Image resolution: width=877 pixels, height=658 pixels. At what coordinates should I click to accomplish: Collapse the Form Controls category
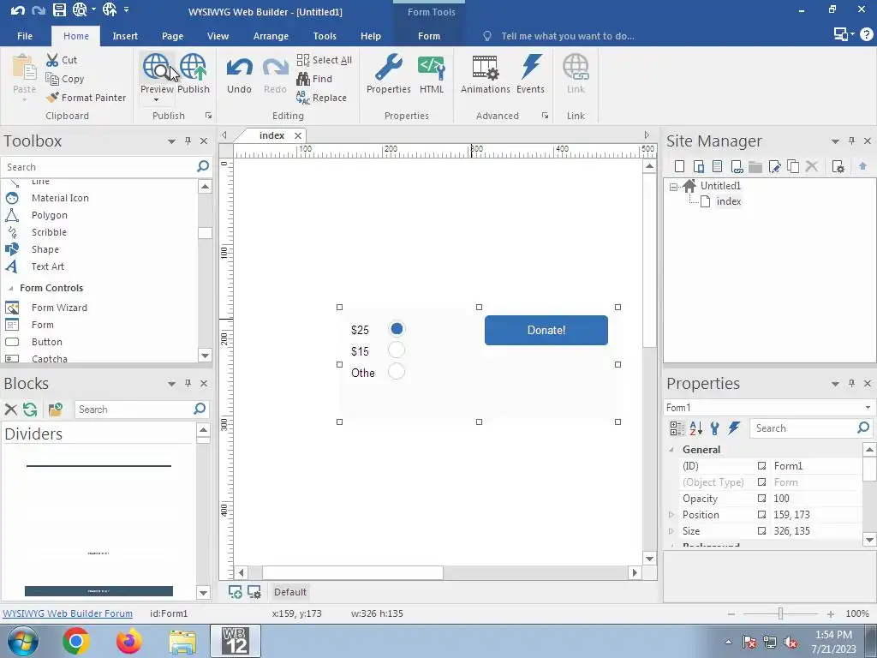10,288
